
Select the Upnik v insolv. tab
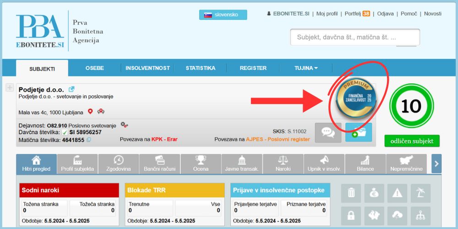tap(324, 164)
